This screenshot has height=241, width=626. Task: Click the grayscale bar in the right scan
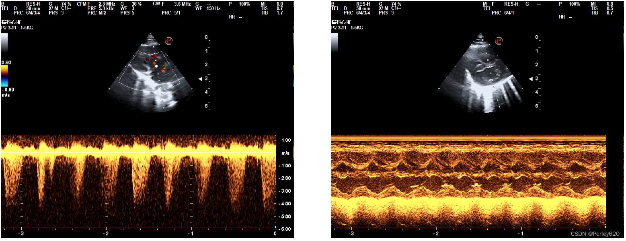(335, 43)
